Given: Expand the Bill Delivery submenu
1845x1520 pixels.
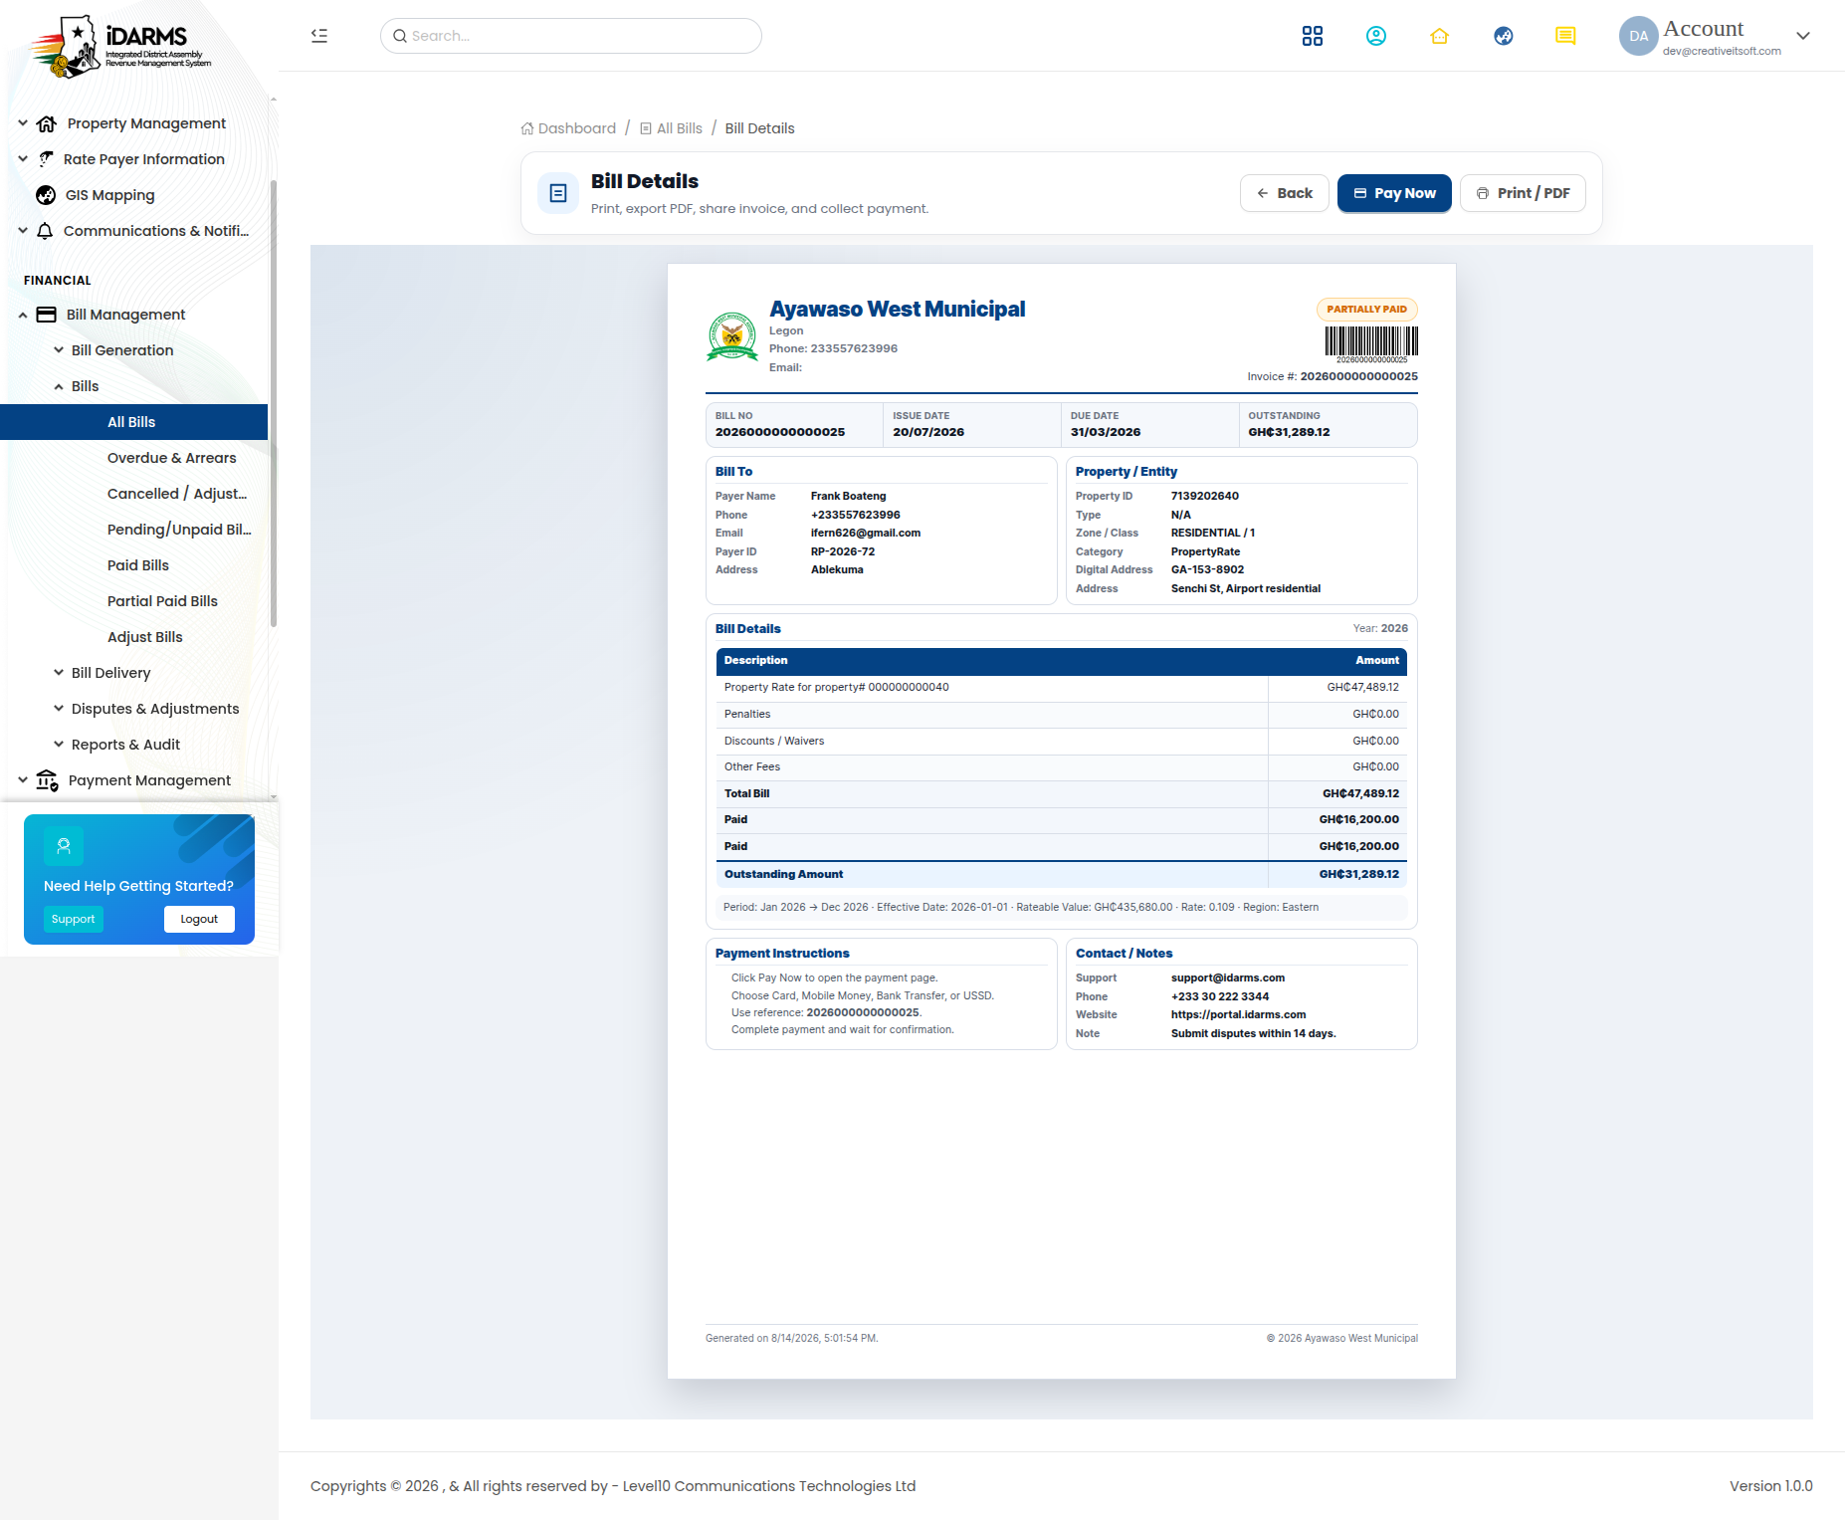Looking at the screenshot, I should [59, 673].
